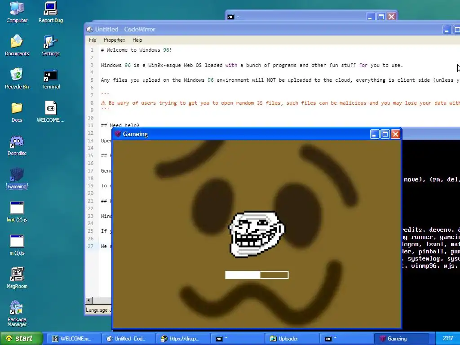Maximize the background terminal window at top

(x=381, y=17)
